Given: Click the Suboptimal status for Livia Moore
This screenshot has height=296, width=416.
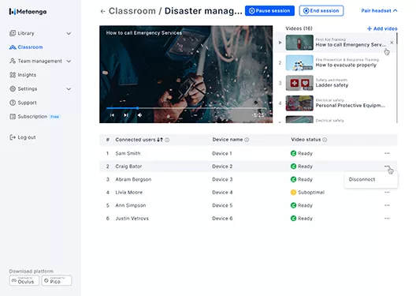Looking at the screenshot, I should [x=307, y=192].
